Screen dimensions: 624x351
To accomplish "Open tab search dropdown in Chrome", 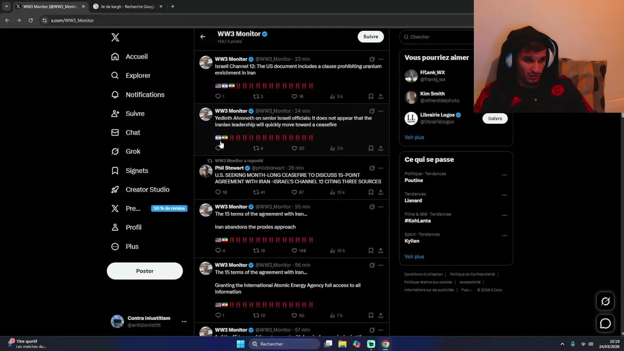I will pyautogui.click(x=6, y=6).
